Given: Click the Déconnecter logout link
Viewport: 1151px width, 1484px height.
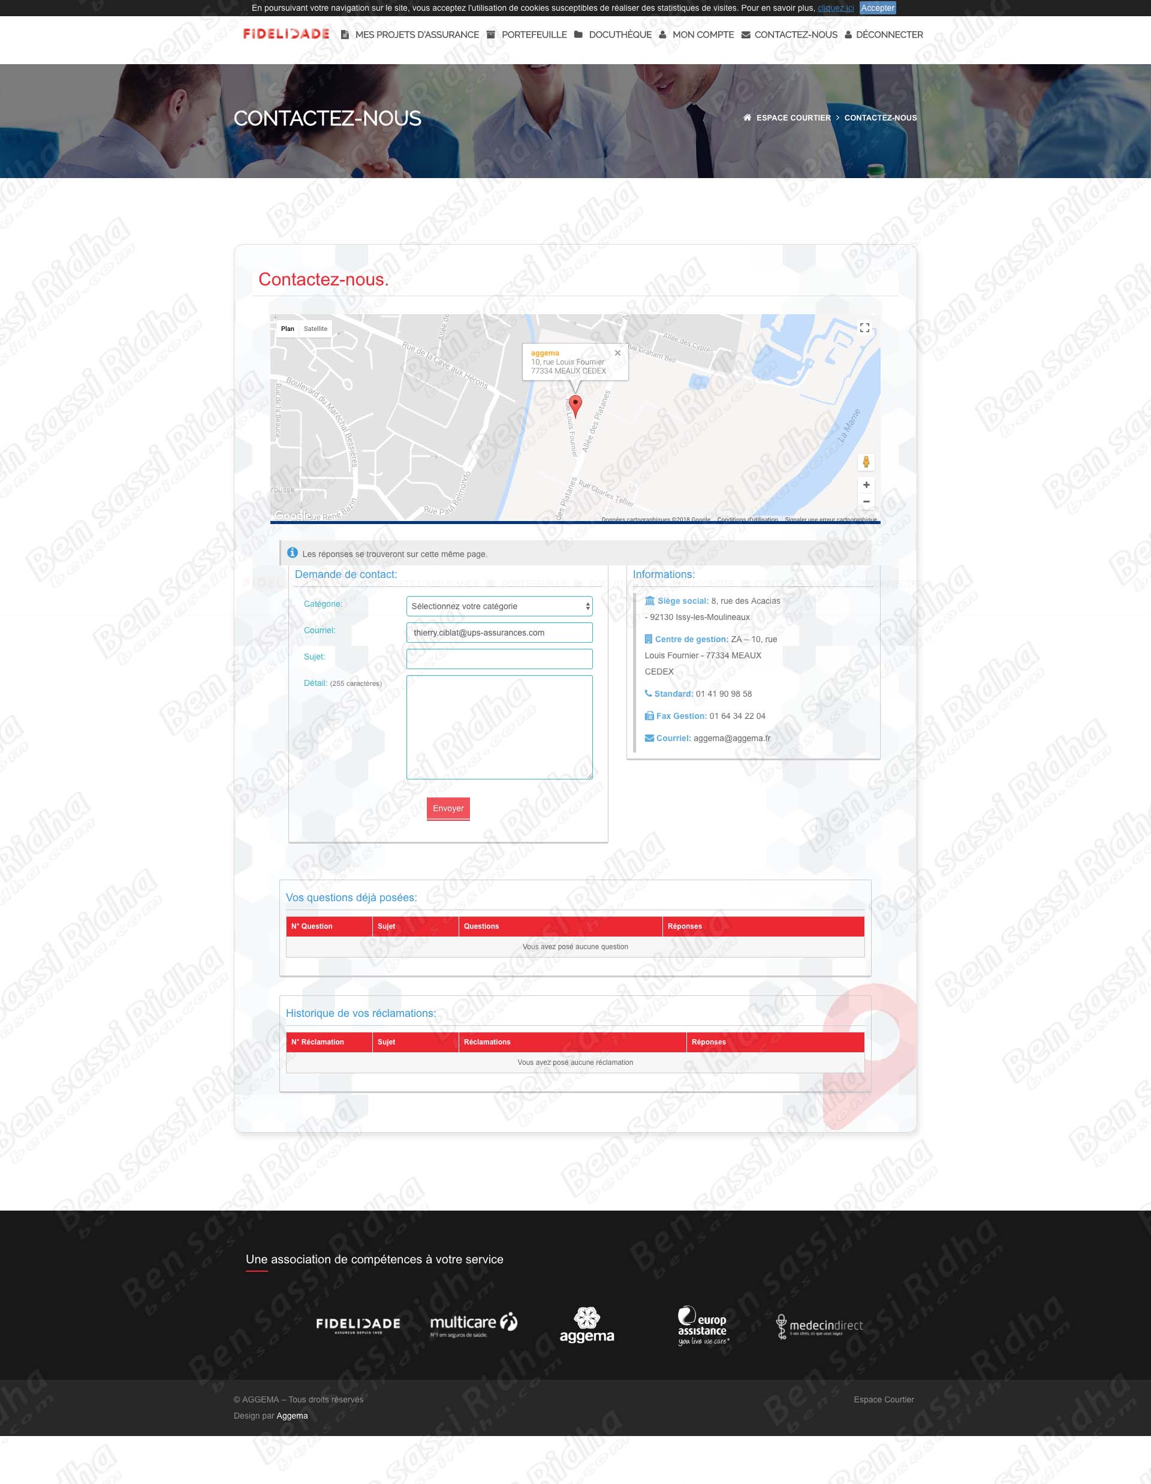Looking at the screenshot, I should pos(889,35).
